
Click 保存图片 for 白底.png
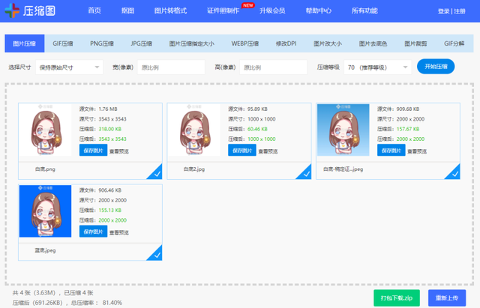pyautogui.click(x=93, y=151)
